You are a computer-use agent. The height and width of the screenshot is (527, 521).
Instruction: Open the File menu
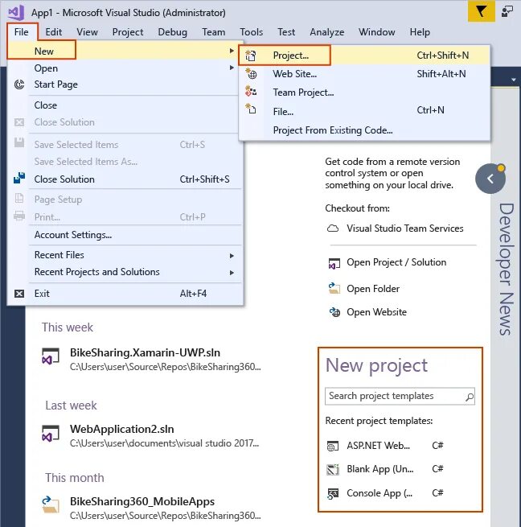coord(22,32)
